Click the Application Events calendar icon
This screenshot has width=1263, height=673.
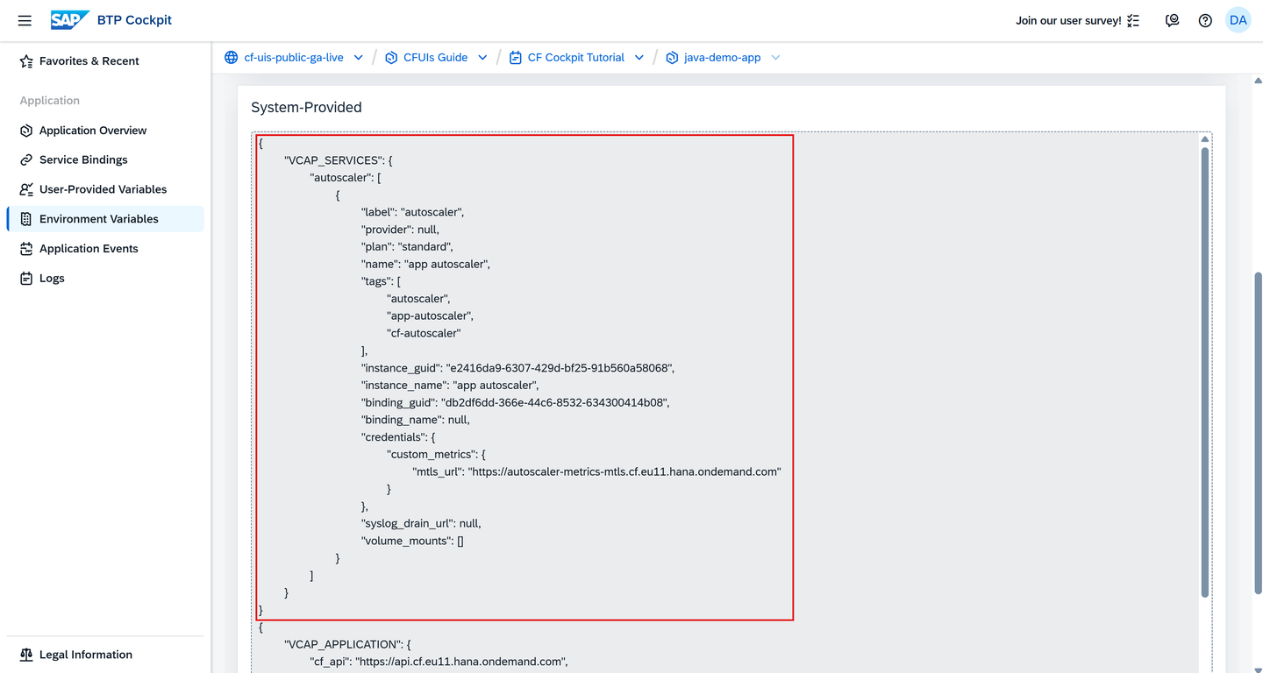pyautogui.click(x=26, y=249)
